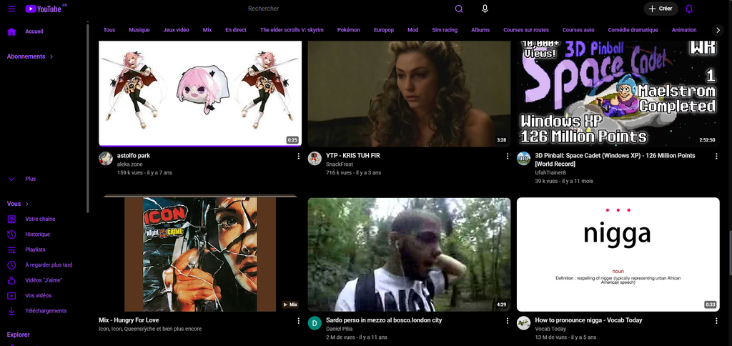Click the Explorer section heading

(18, 335)
